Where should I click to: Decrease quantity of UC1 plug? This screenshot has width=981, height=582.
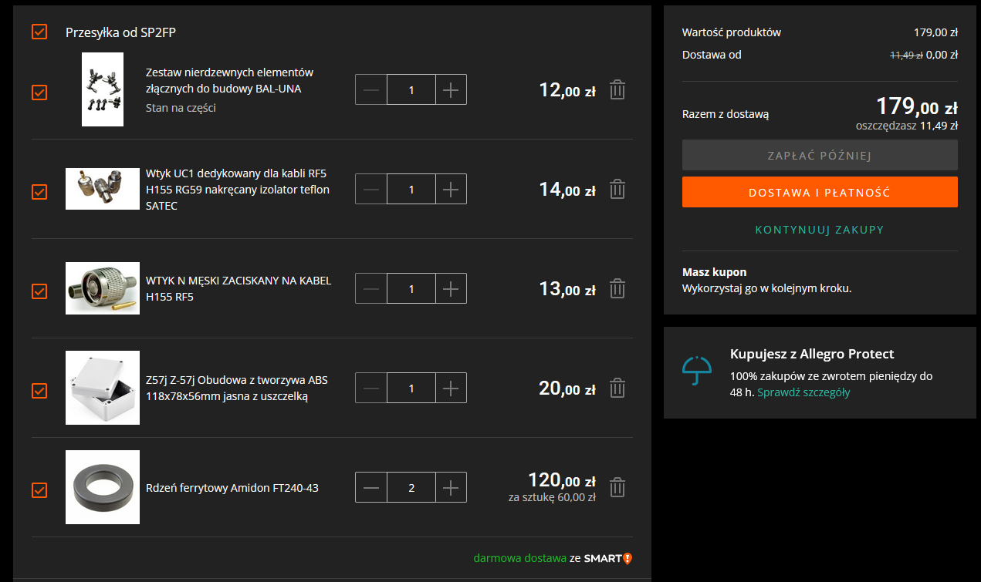coord(371,189)
